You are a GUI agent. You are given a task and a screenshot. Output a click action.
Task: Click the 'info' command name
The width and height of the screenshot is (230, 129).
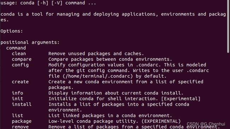(17, 93)
